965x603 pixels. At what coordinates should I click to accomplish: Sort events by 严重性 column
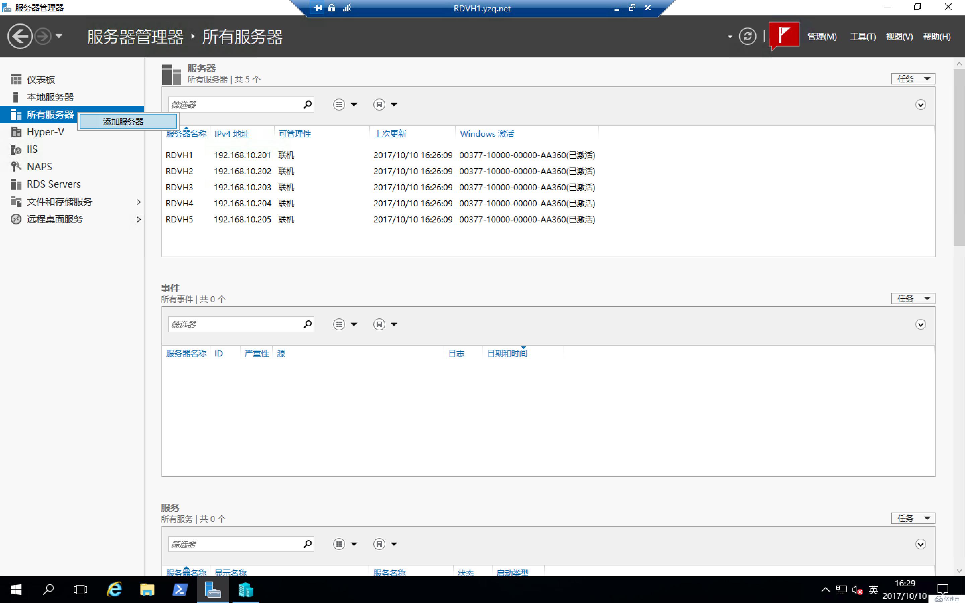pyautogui.click(x=256, y=353)
